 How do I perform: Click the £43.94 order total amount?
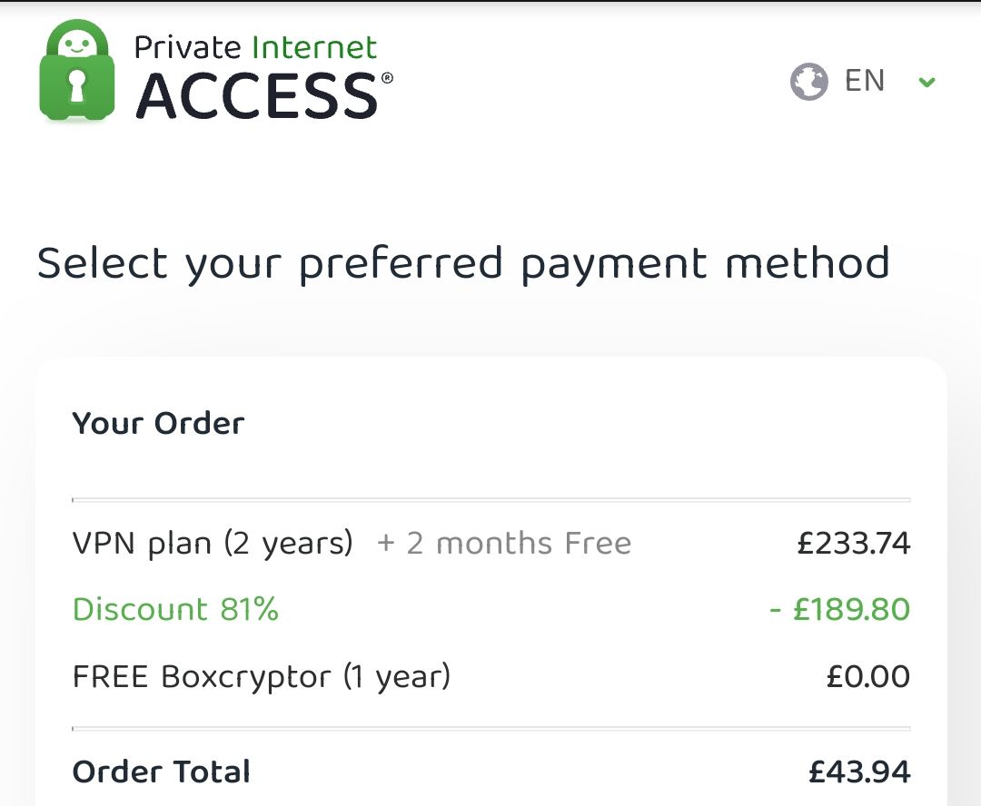point(859,772)
